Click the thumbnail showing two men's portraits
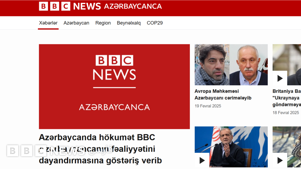Screen dimensions: 301x169 tap(231, 65)
